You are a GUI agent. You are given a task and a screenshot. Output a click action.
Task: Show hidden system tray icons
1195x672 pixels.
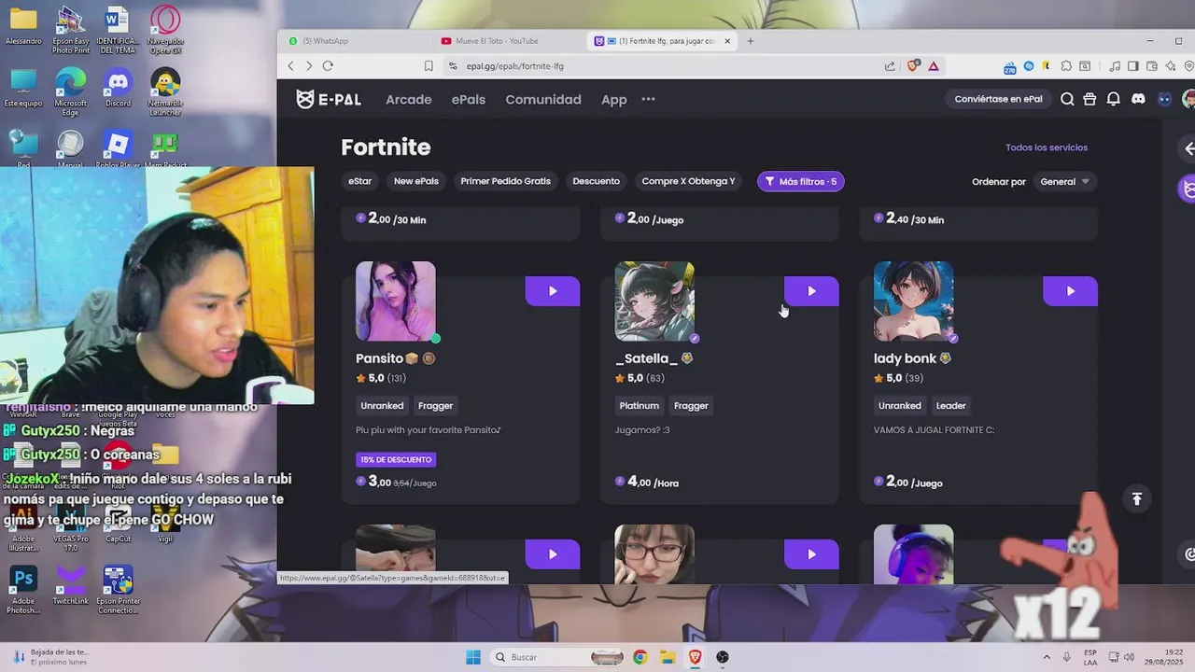point(1046,657)
